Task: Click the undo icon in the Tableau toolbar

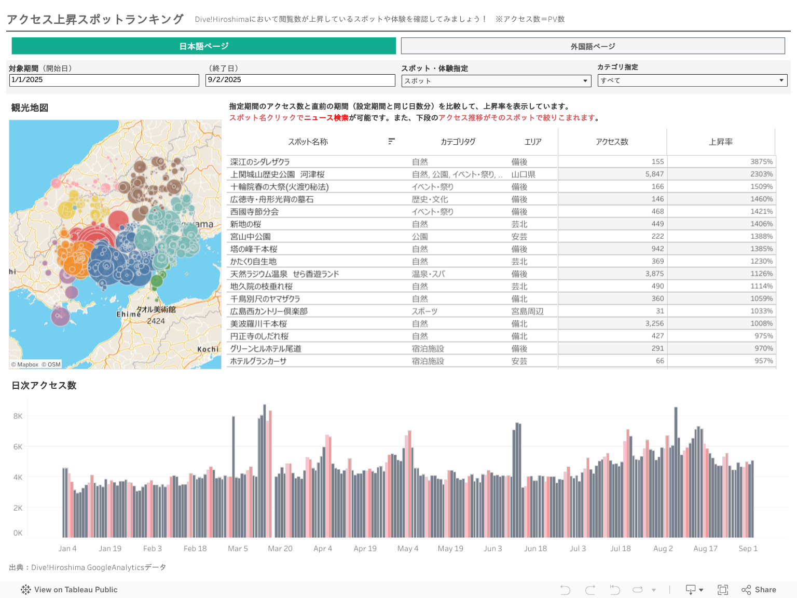Action: click(x=565, y=590)
